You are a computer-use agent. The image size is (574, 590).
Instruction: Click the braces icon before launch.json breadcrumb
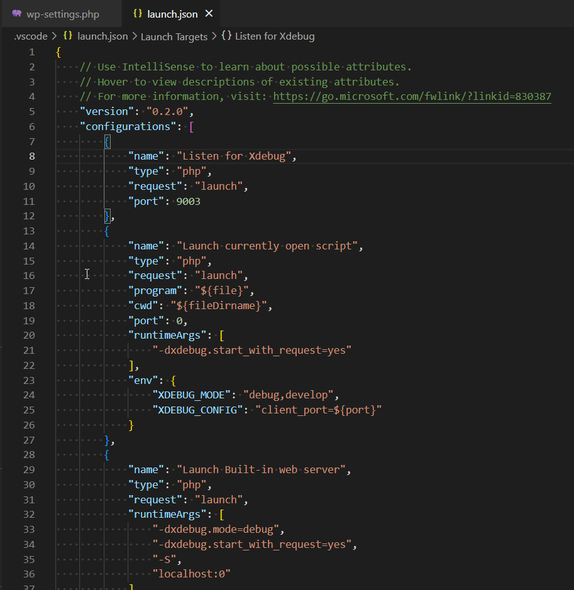click(68, 36)
